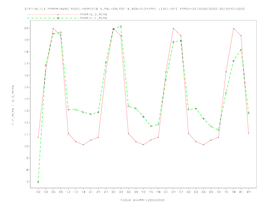Click x-axis tick label 60
This screenshot has height=209, width=271.
(x=189, y=192)
